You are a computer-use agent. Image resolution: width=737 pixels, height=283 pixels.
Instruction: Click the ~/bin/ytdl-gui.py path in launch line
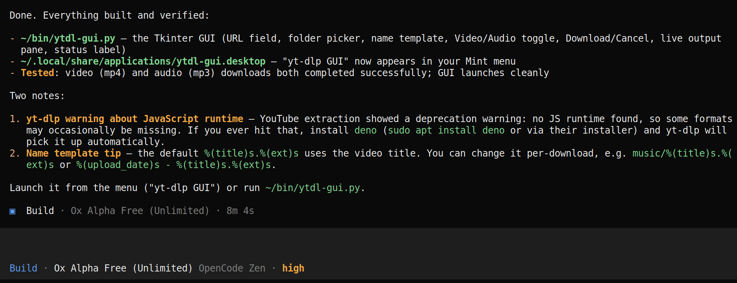click(313, 188)
